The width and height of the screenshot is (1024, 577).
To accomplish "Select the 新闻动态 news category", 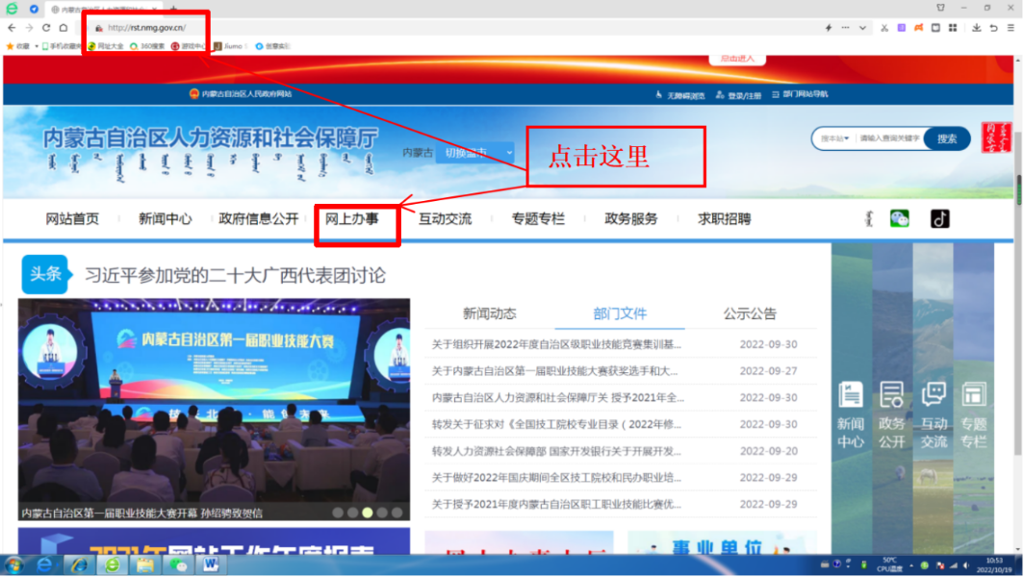I will point(491,314).
